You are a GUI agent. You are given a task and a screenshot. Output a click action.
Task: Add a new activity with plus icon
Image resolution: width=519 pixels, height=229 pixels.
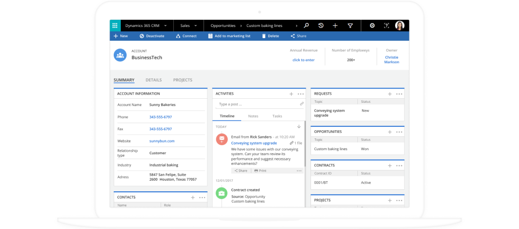(x=291, y=94)
